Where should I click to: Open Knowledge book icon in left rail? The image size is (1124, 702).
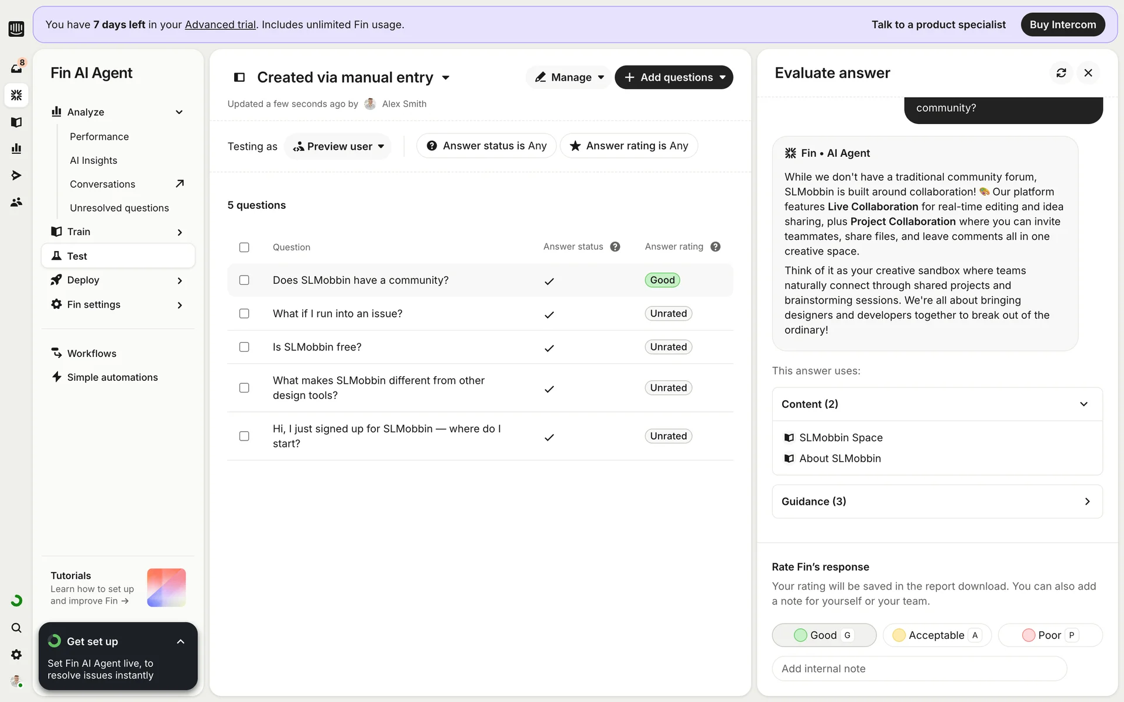(x=16, y=122)
